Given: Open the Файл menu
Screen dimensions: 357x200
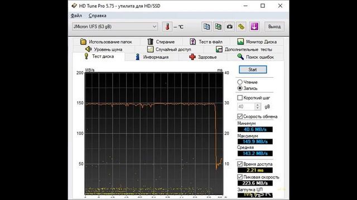Looking at the screenshot, I should coord(76,16).
